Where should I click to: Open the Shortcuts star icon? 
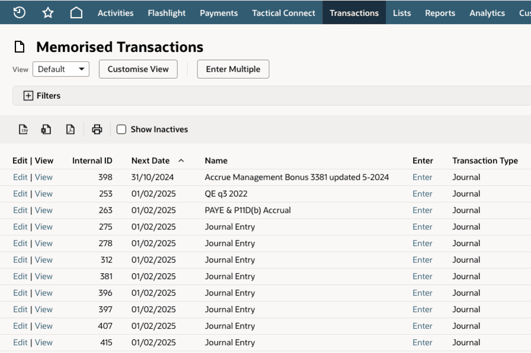point(48,13)
